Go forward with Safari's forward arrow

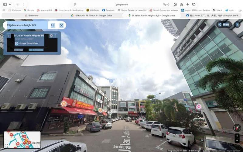pyautogui.click(x=23, y=5)
